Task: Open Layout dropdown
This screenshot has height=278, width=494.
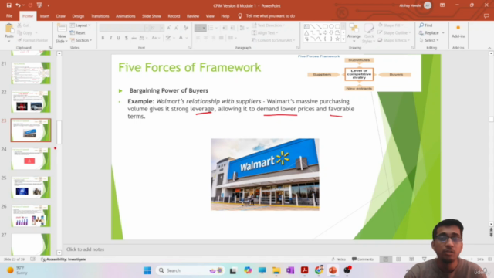Action: click(x=80, y=25)
